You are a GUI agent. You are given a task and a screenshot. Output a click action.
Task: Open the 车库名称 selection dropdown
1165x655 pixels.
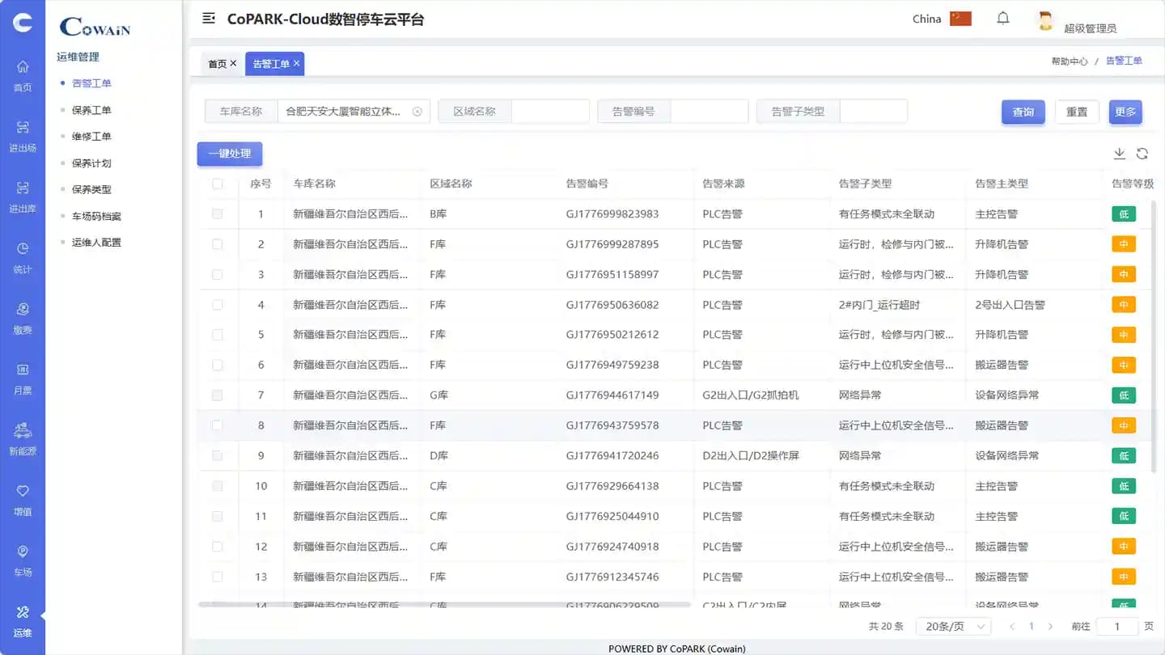pos(354,112)
